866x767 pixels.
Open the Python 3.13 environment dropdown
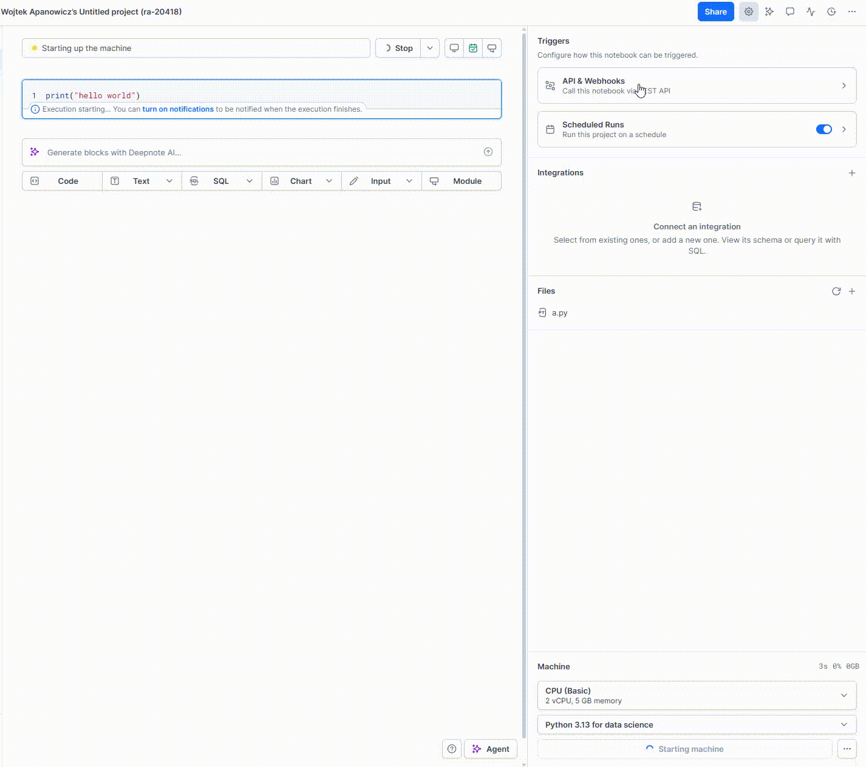coord(697,725)
